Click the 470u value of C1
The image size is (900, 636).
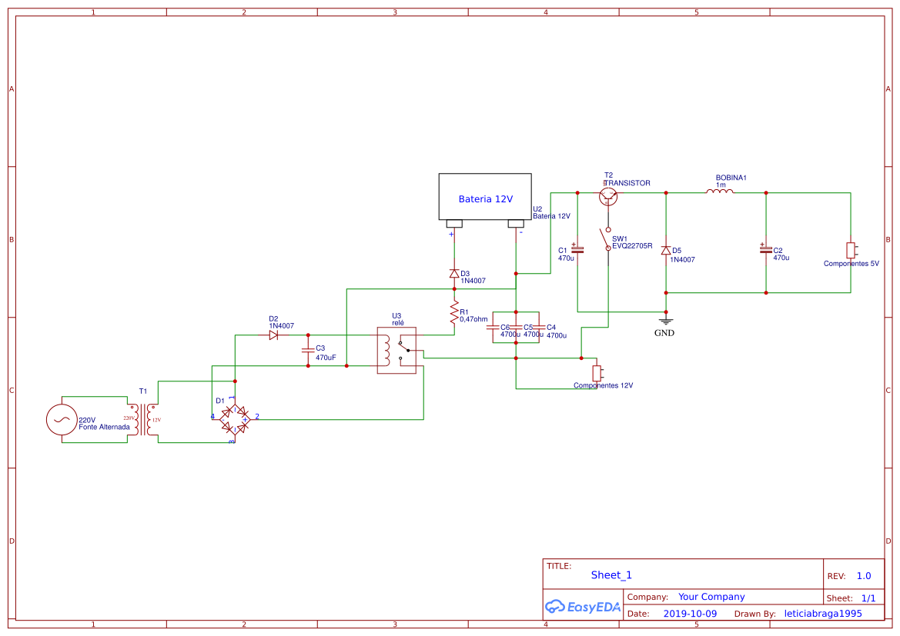point(566,258)
